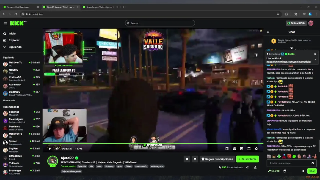The image size is (320, 180).
Task: Open NewtRC channel from following list
Action: coord(21,71)
